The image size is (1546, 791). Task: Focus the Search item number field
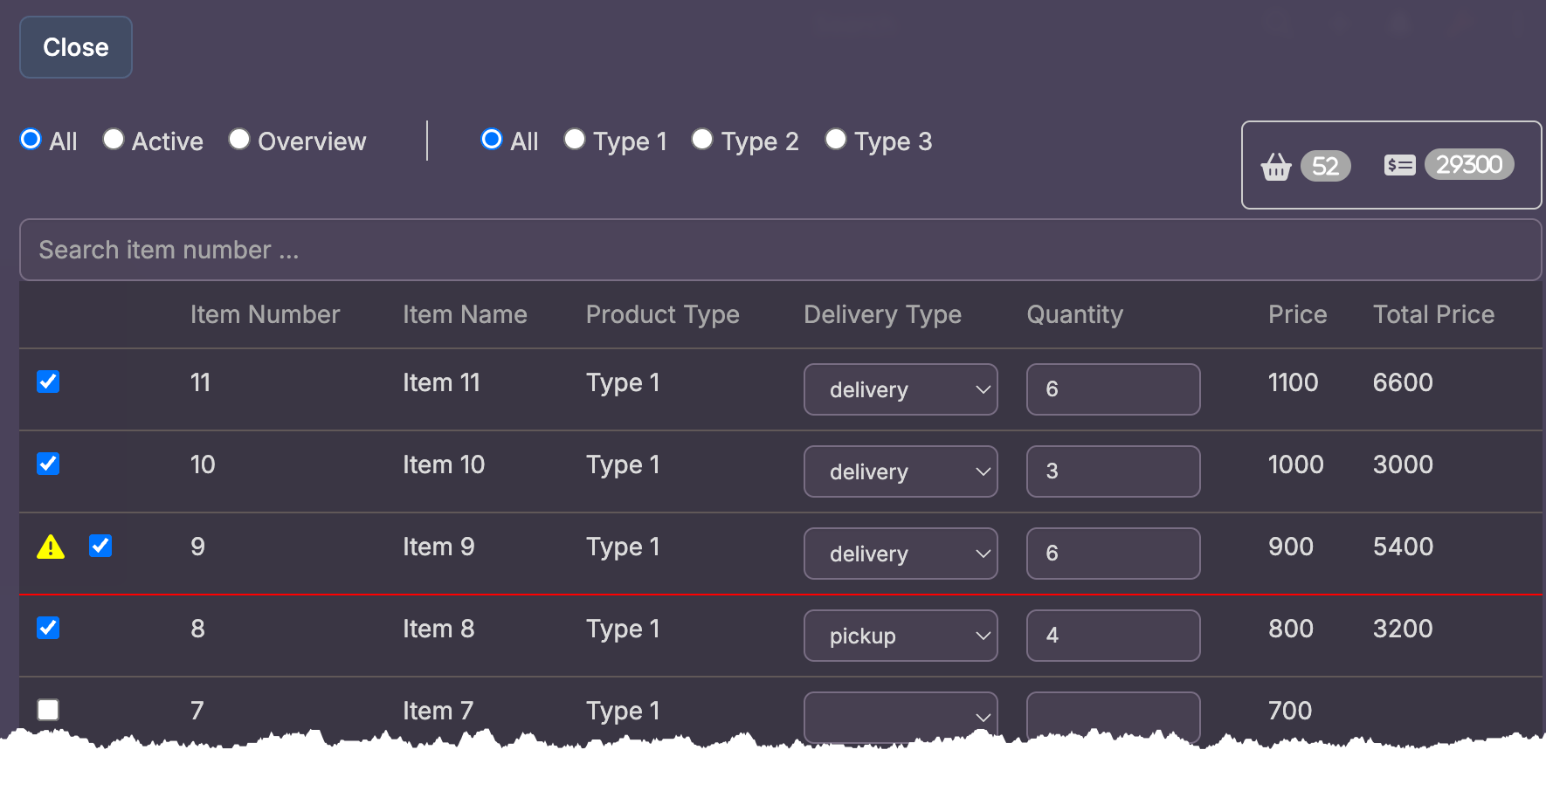[780, 250]
